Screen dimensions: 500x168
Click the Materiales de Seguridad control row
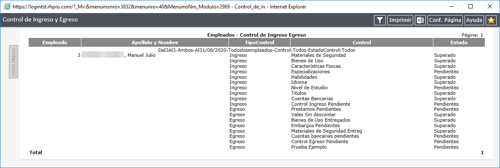pyautogui.click(x=319, y=55)
